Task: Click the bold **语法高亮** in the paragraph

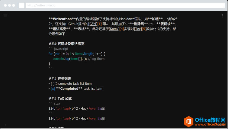Action: pos(60,29)
